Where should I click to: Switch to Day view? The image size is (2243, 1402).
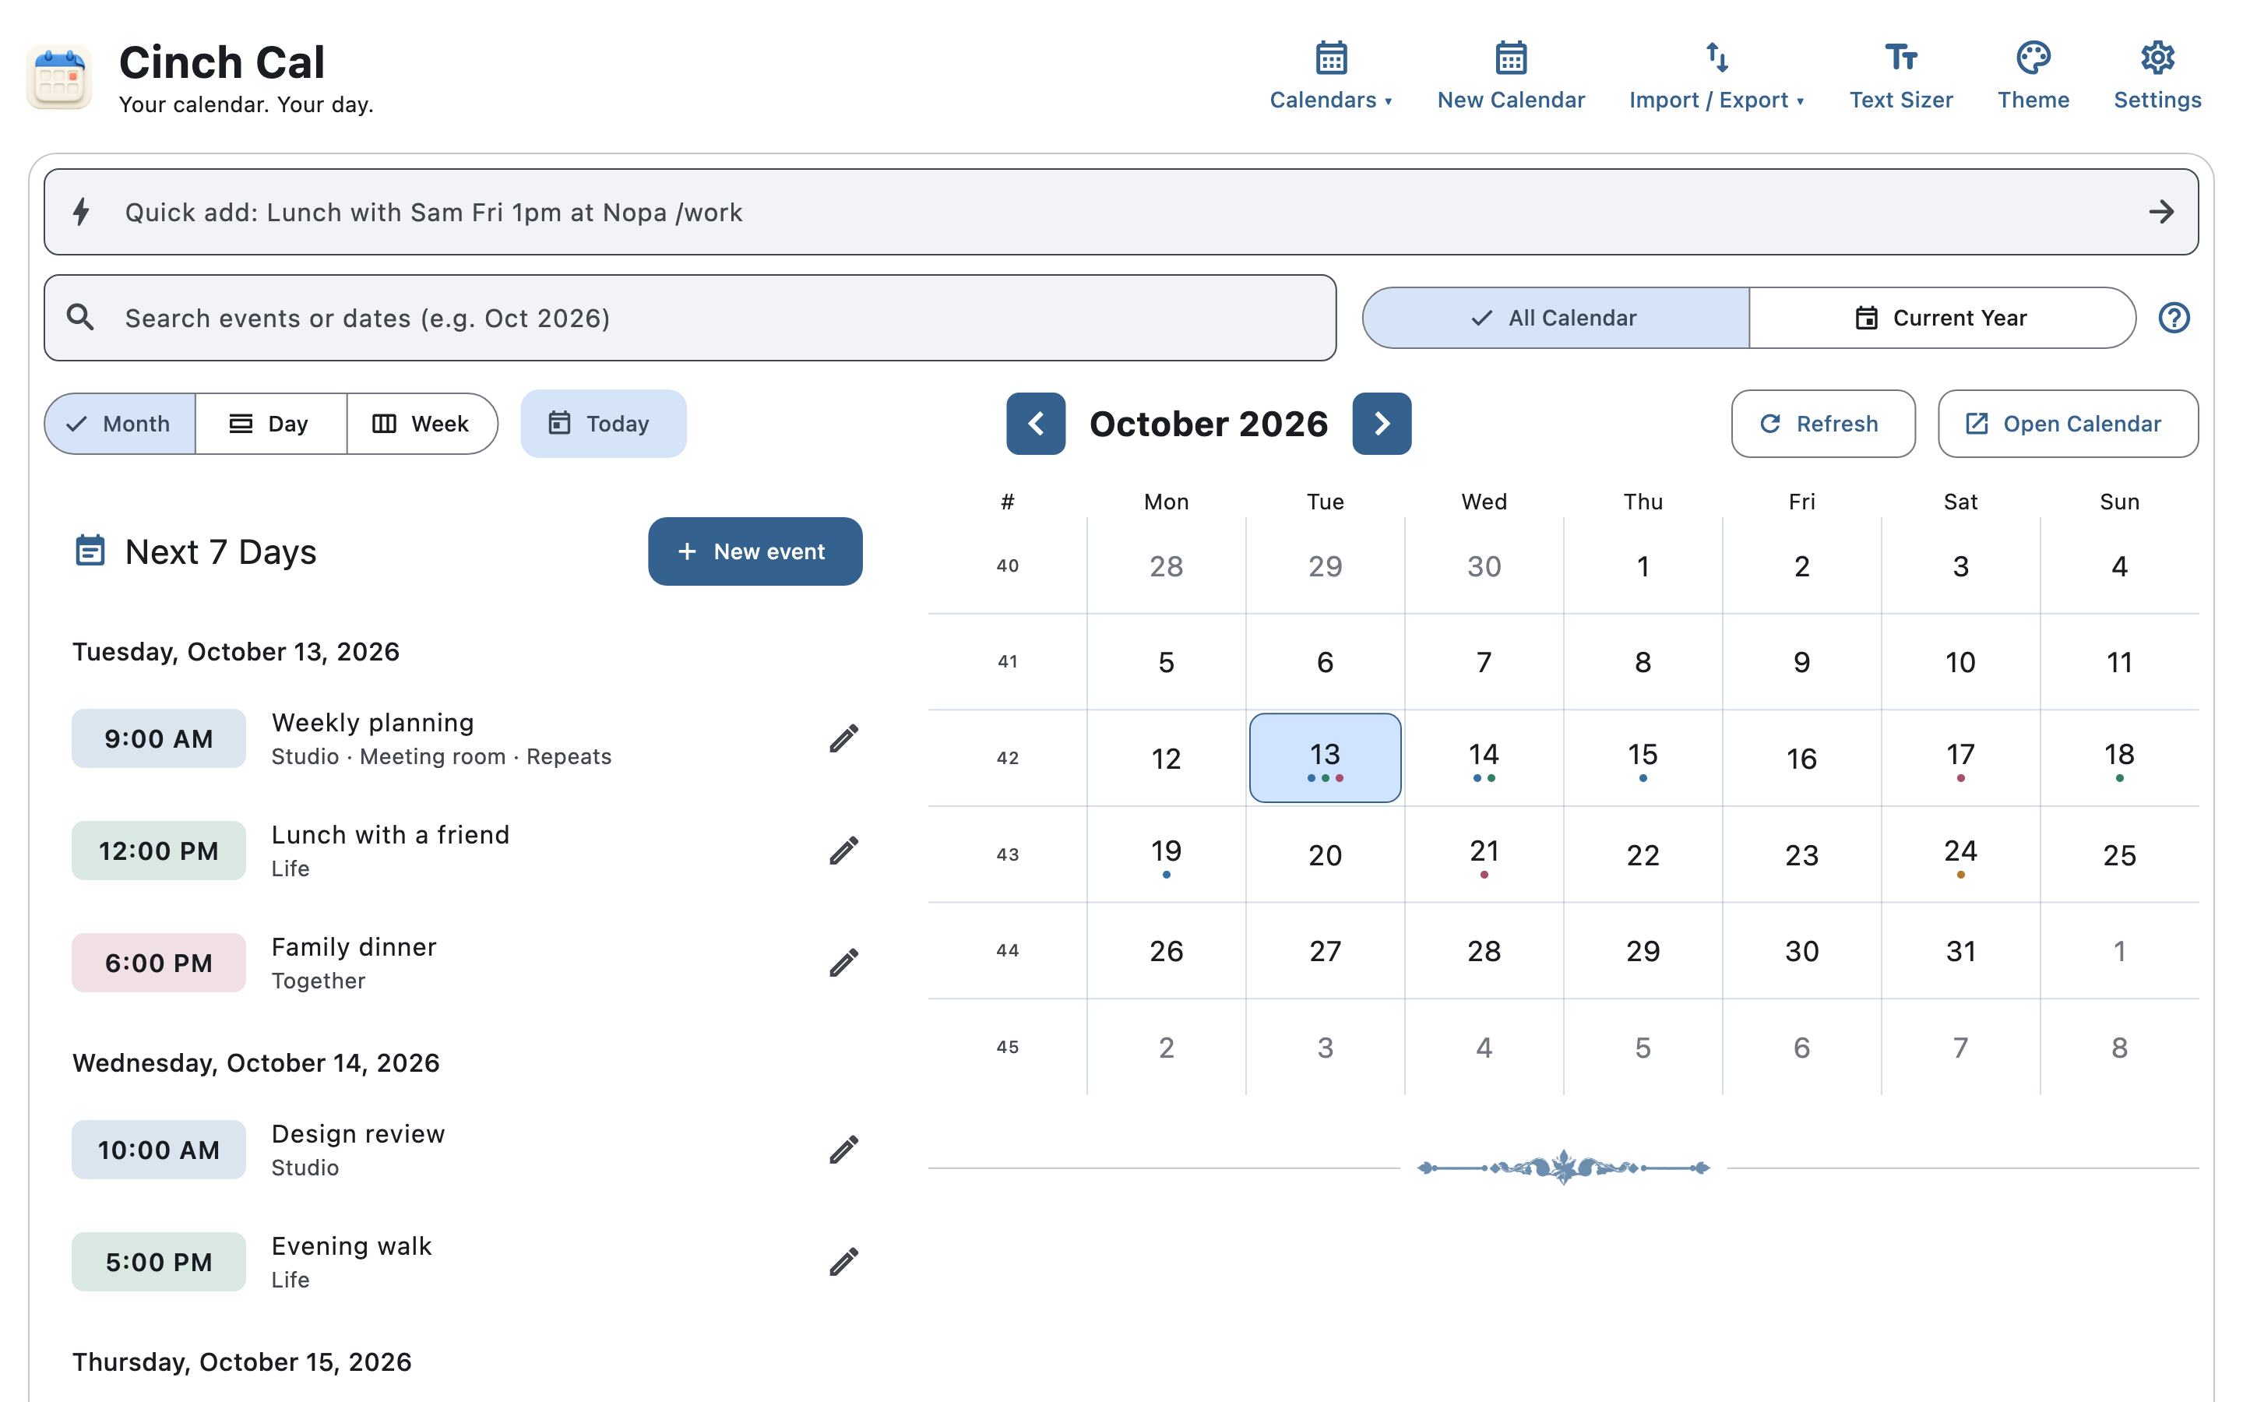pyautogui.click(x=272, y=424)
